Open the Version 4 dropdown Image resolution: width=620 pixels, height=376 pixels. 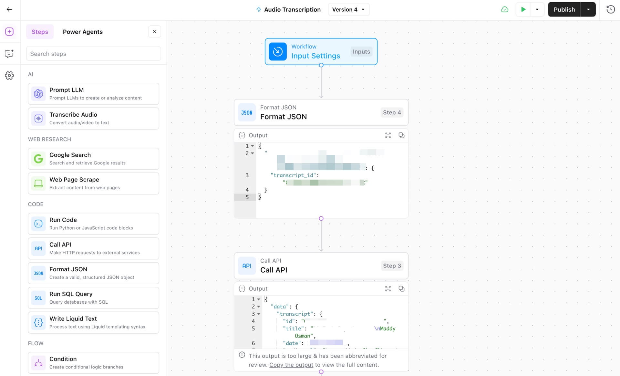[348, 9]
